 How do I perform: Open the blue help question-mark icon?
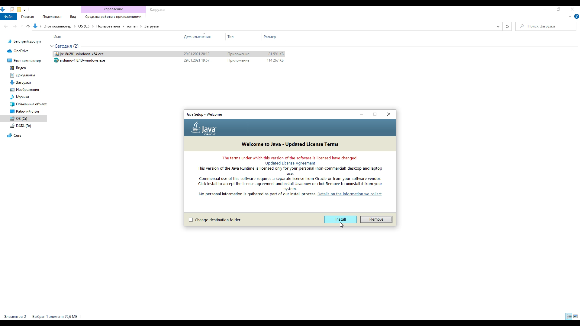(576, 17)
